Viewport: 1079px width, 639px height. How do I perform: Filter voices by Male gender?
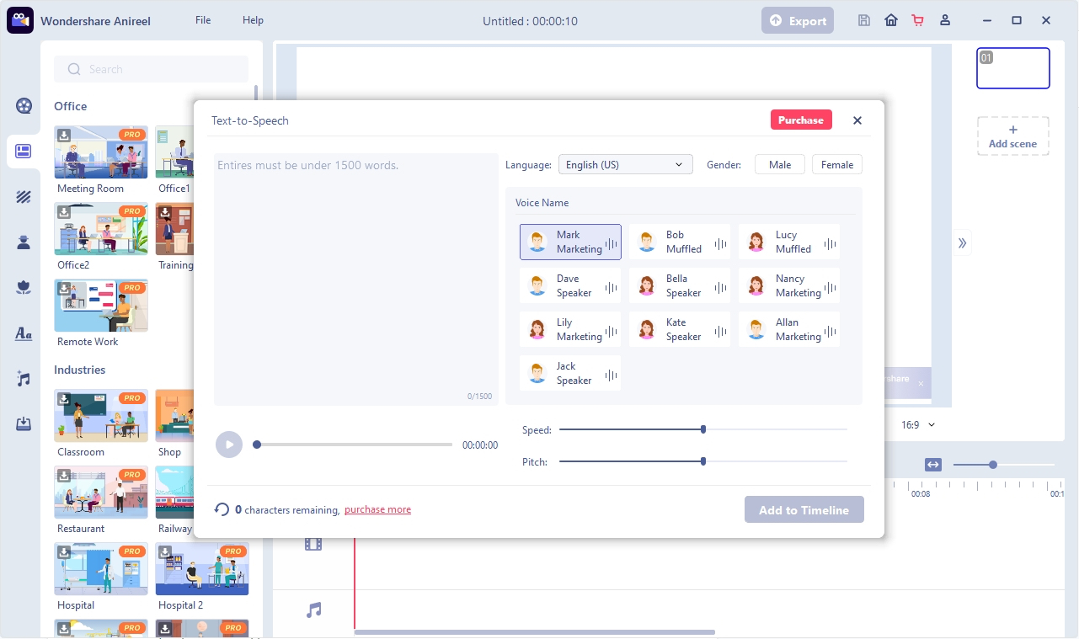coord(780,165)
